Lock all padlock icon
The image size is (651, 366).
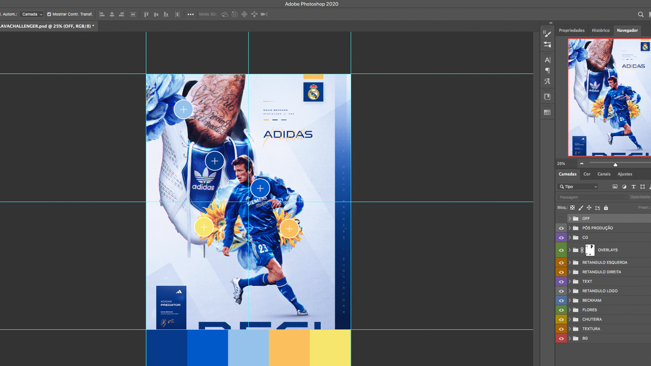(x=606, y=208)
